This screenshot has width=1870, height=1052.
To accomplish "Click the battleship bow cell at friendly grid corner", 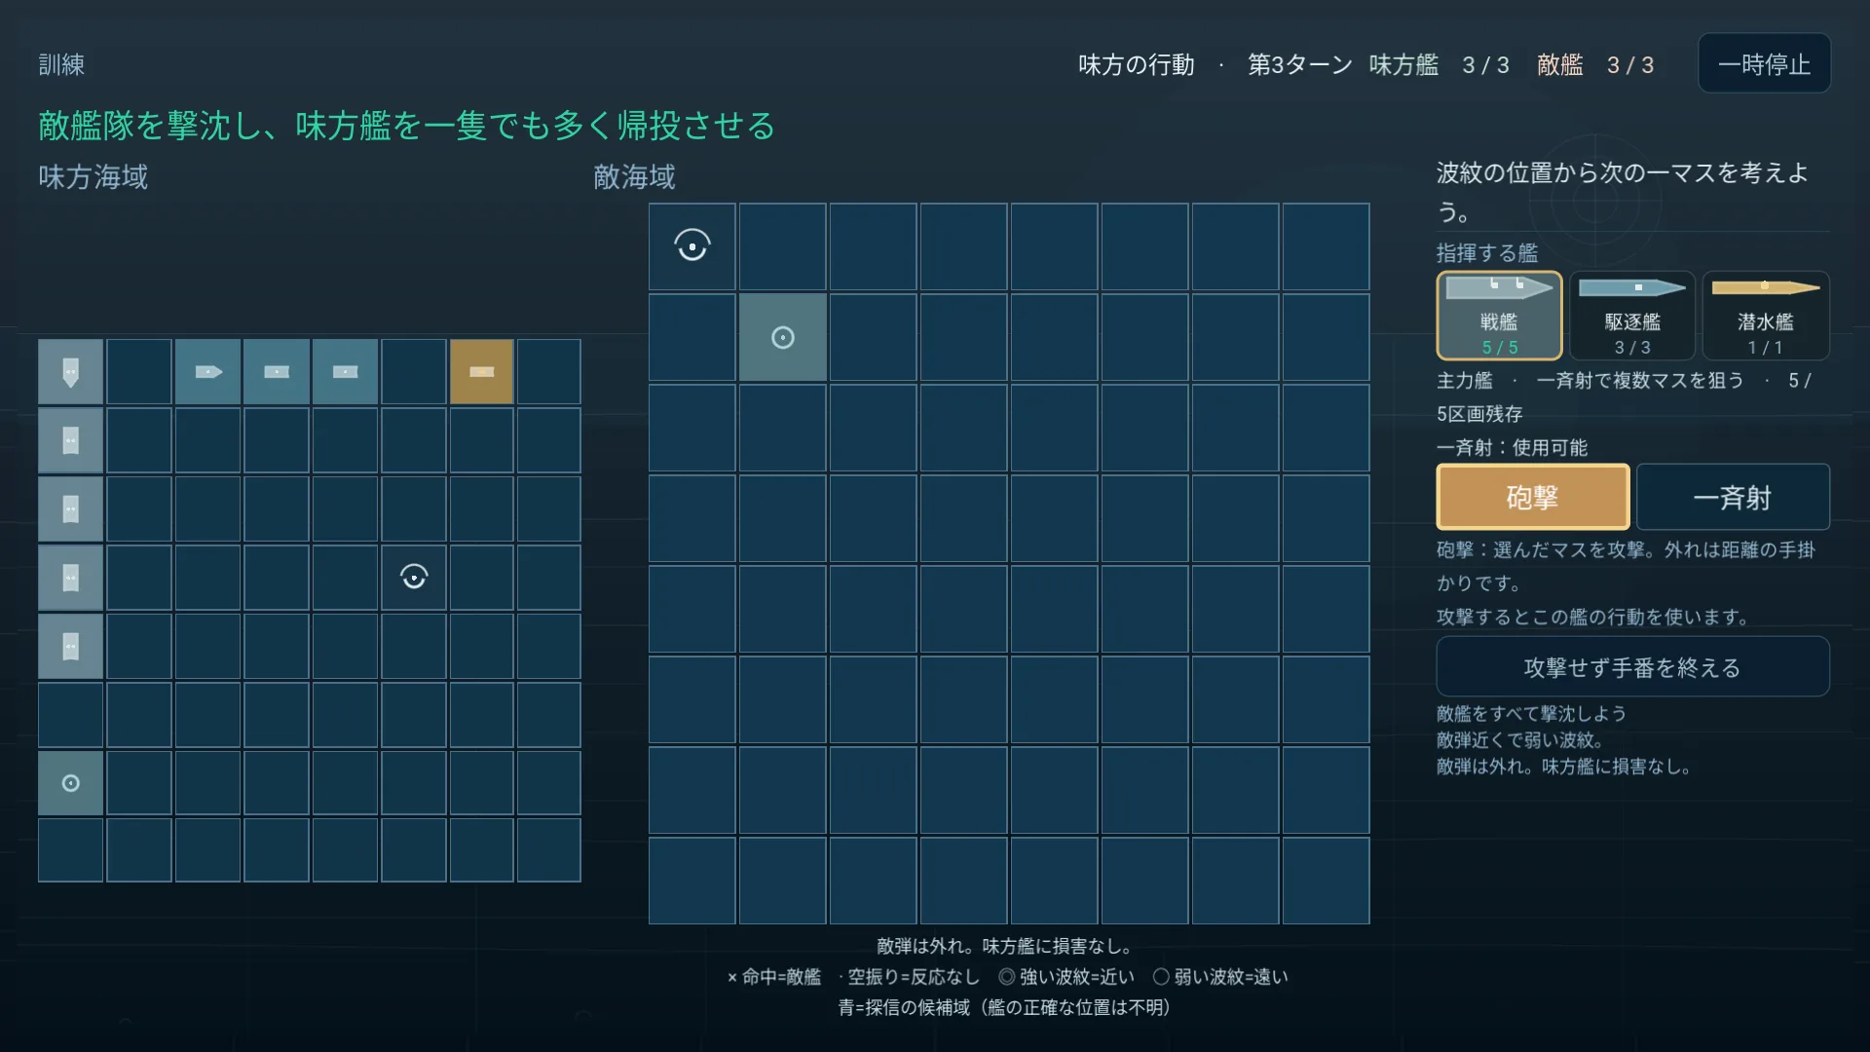I will tap(71, 372).
